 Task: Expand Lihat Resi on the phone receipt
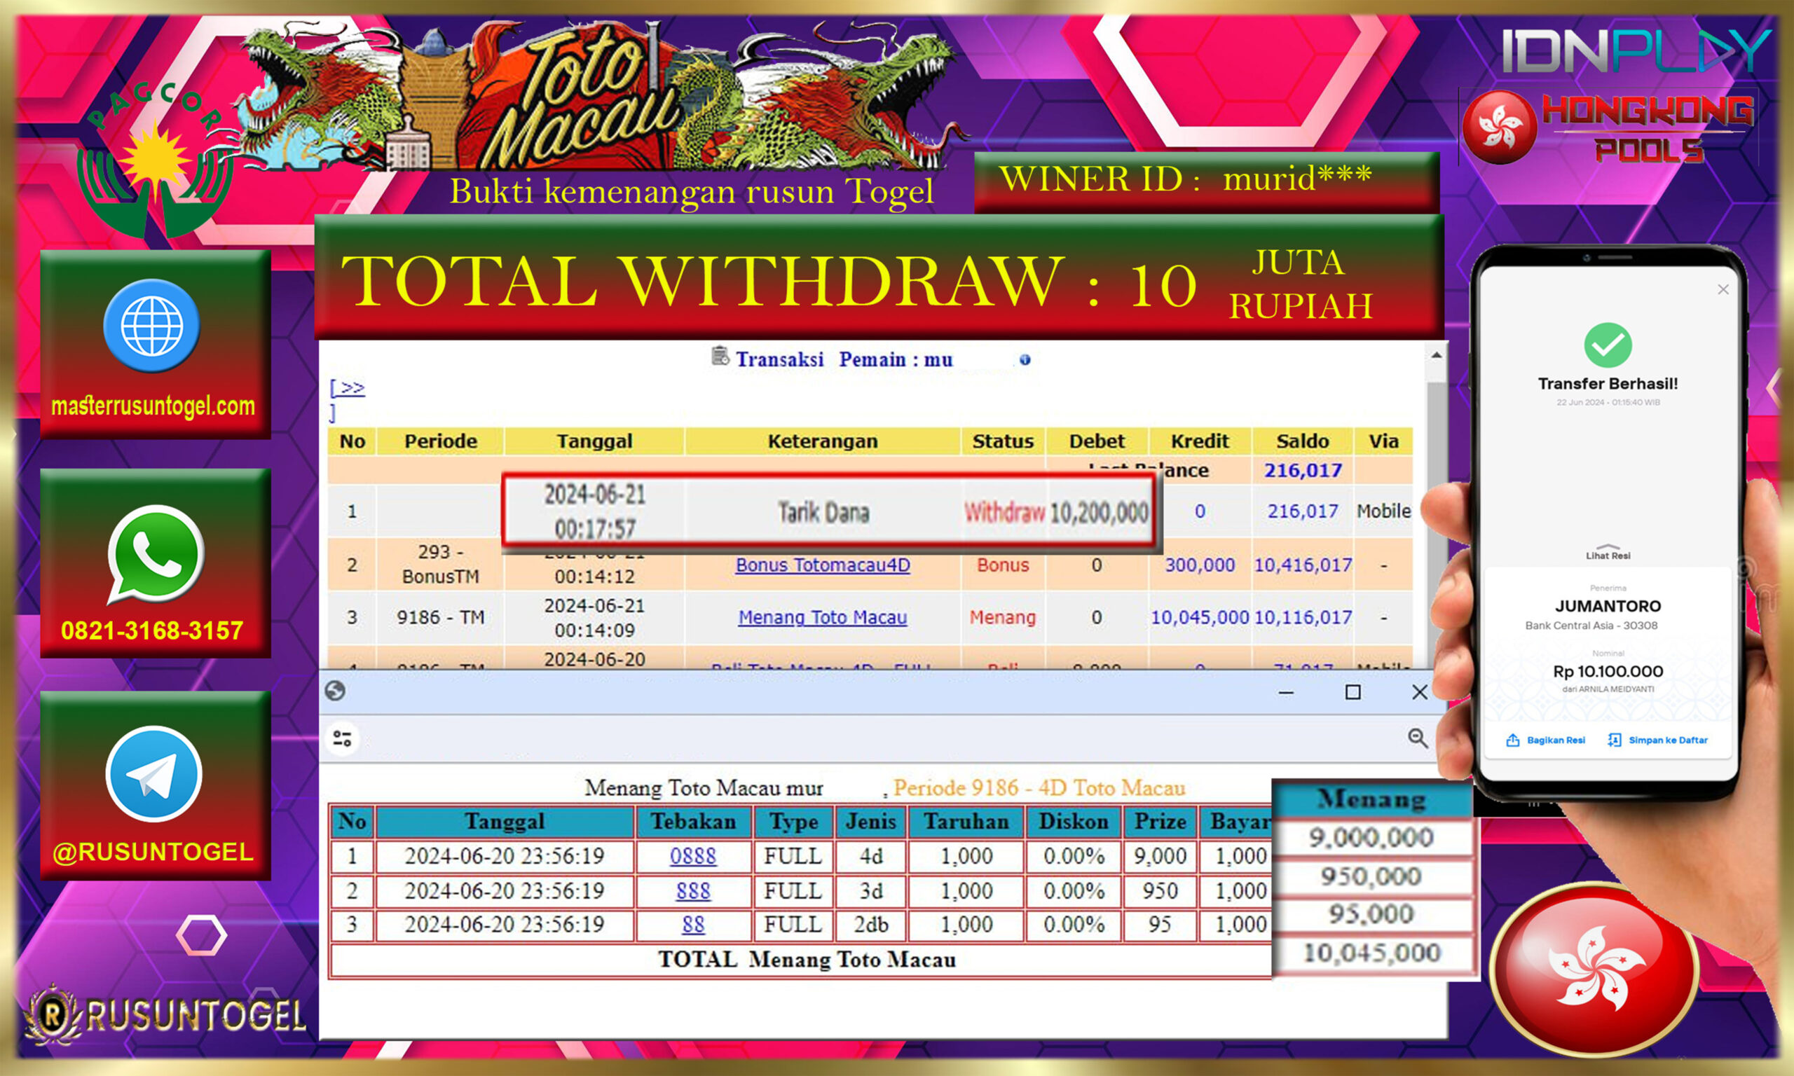point(1608,551)
